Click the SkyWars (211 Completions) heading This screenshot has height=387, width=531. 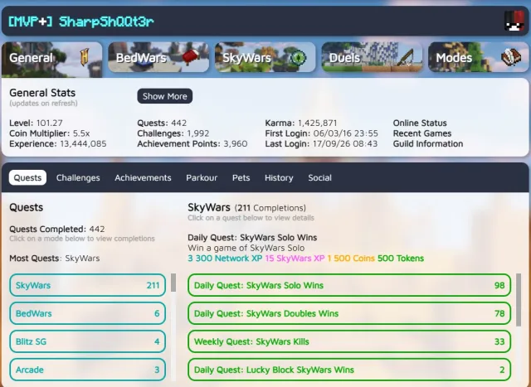[x=247, y=207]
